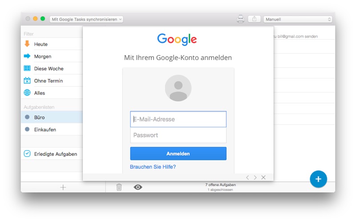Screen dimensions: 356x222
Task: Click the trash delete icon
Action: 119,187
